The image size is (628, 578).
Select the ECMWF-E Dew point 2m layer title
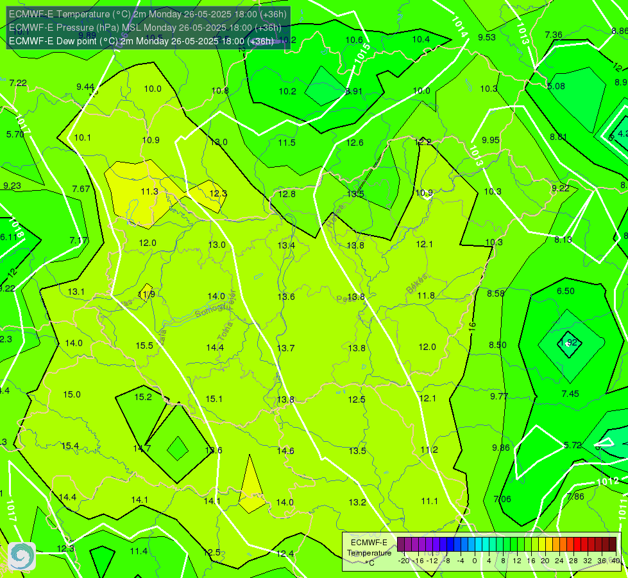click(141, 41)
